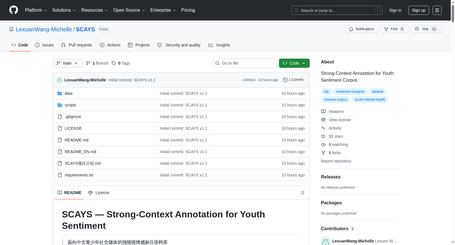Viewport: 455px width, 245px height.
Task: Open the Contributors section heading link
Action: (x=338, y=228)
